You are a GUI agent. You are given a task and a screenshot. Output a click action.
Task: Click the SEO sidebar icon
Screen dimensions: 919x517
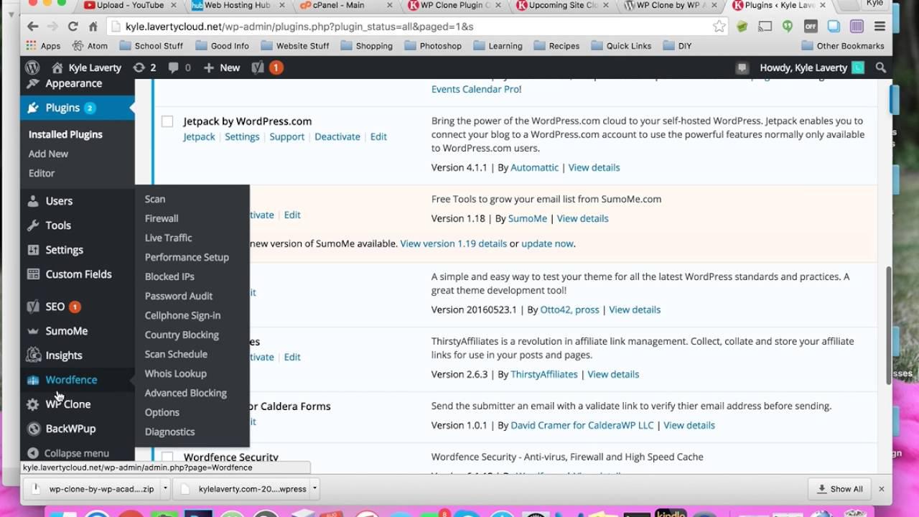point(33,307)
